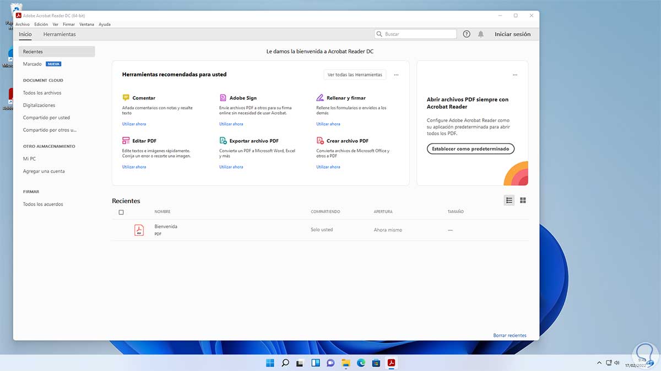Open the Firmar menu
Image resolution: width=661 pixels, height=371 pixels.
coord(69,24)
